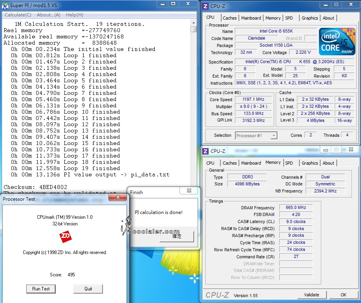The image size is (361, 303).
Task: Click the Level 3 cache value 4 MBytes
Action: [315, 120]
